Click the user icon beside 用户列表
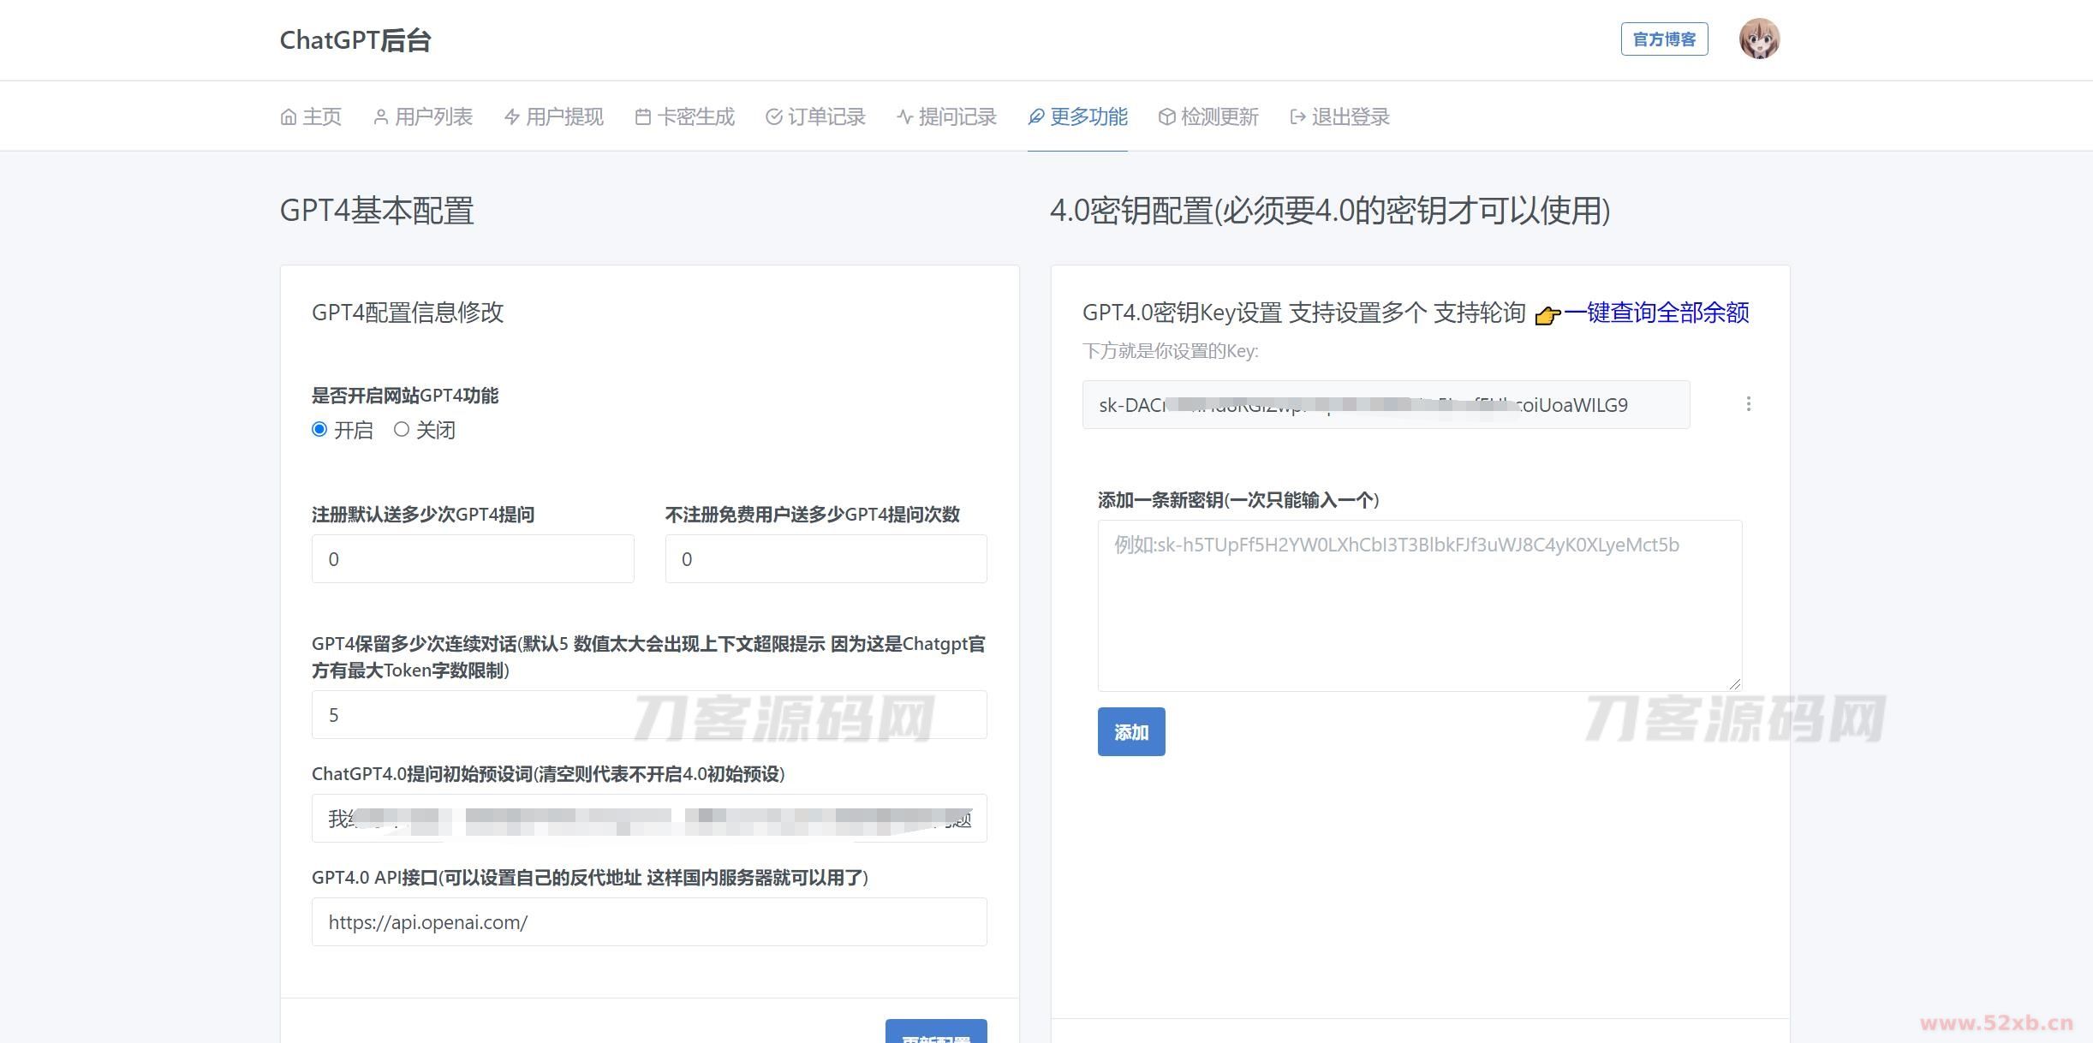 pyautogui.click(x=381, y=117)
